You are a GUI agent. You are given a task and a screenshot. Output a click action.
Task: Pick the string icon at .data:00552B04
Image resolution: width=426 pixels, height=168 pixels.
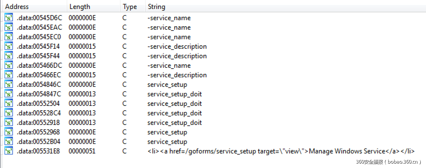click(9, 142)
